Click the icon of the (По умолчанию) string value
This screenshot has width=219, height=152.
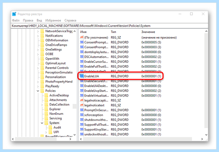click(82, 37)
